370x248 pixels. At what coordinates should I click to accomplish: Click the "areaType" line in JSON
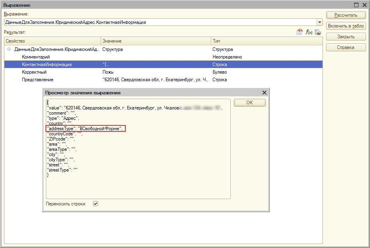click(x=61, y=149)
